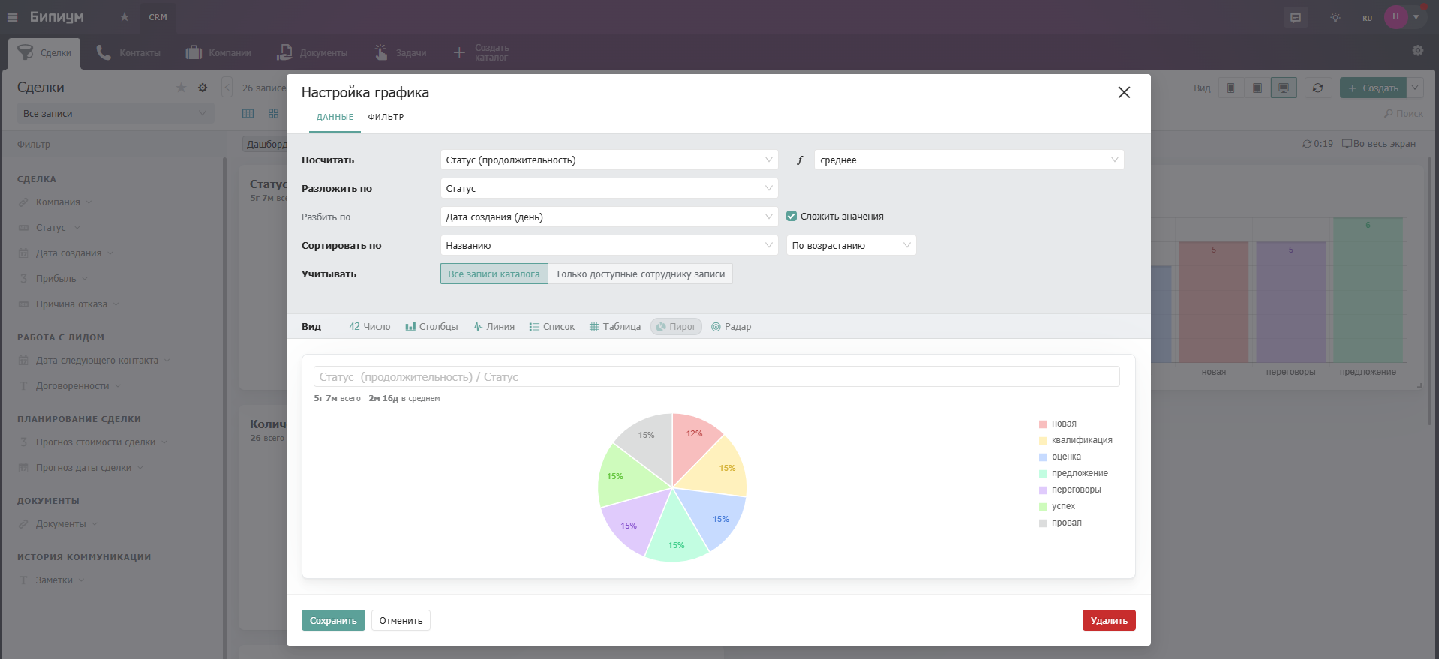Expand the Разбить по dropdown
This screenshot has height=659, width=1439.
point(608,217)
